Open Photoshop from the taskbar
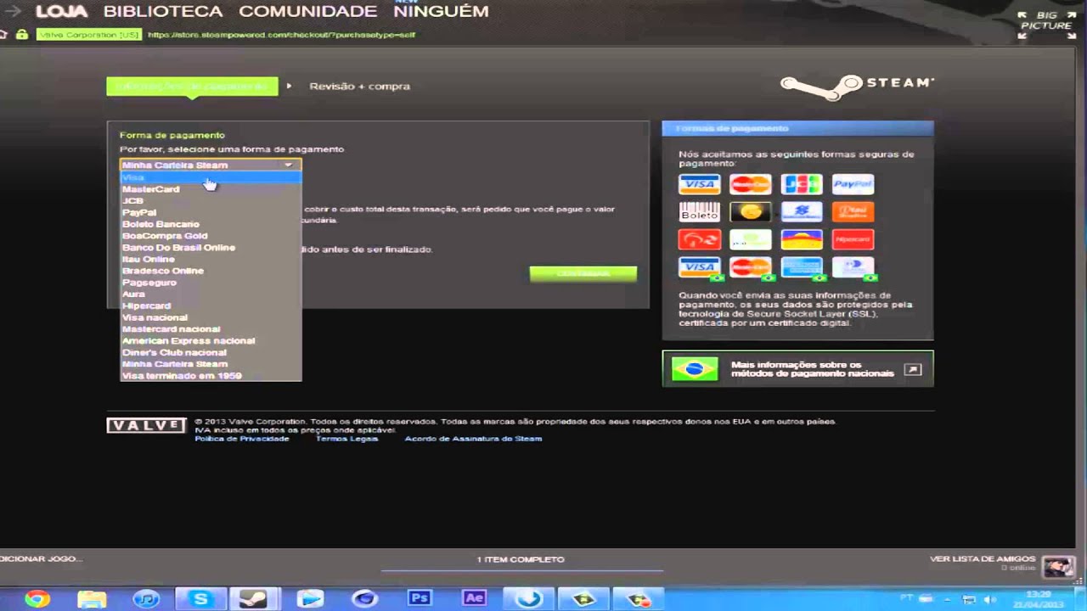This screenshot has width=1087, height=611. pyautogui.click(x=420, y=598)
